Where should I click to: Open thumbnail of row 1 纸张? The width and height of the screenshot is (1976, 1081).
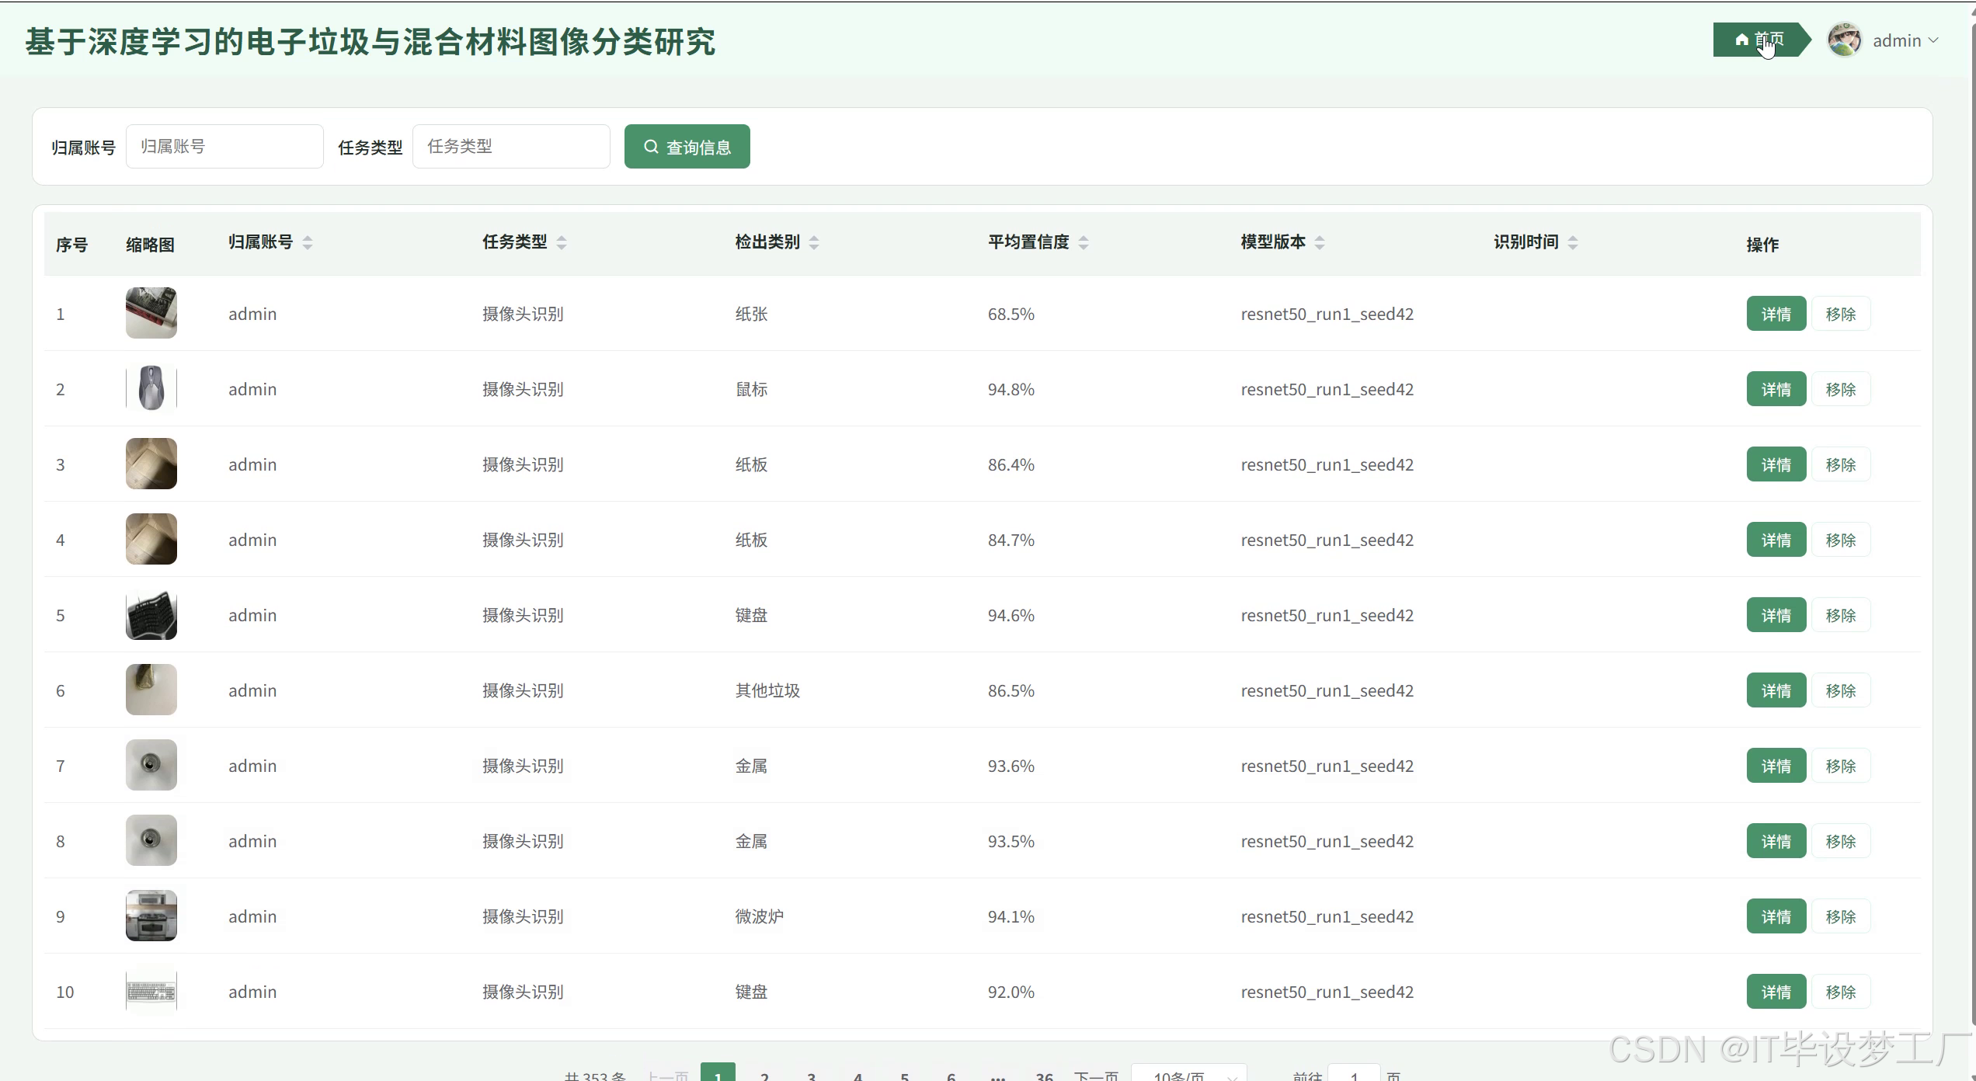click(151, 313)
